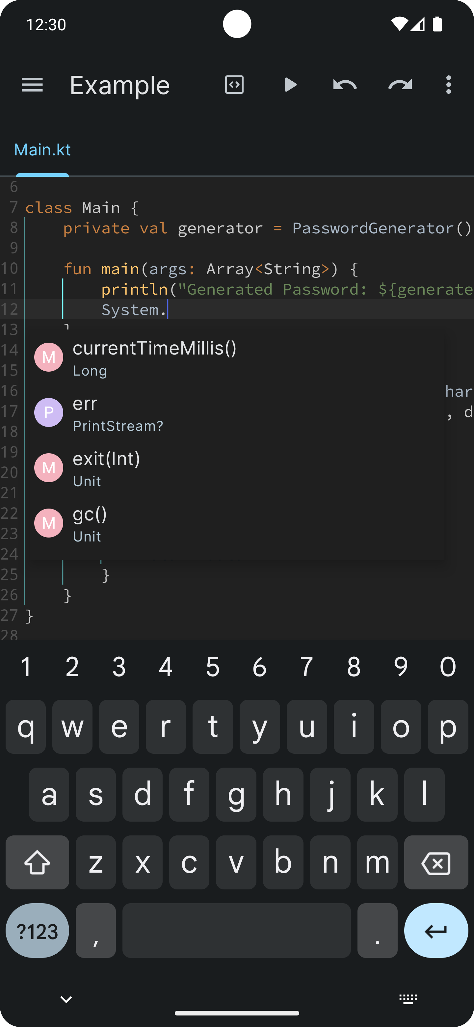The image size is (474, 1027).
Task: Open the hamburger navigation menu
Action: click(x=32, y=85)
